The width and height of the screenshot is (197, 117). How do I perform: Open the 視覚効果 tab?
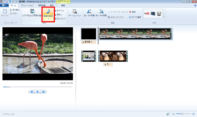[x=42, y=6]
